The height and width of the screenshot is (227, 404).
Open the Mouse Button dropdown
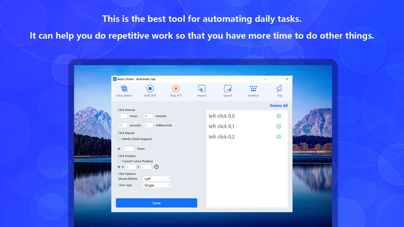click(x=157, y=179)
